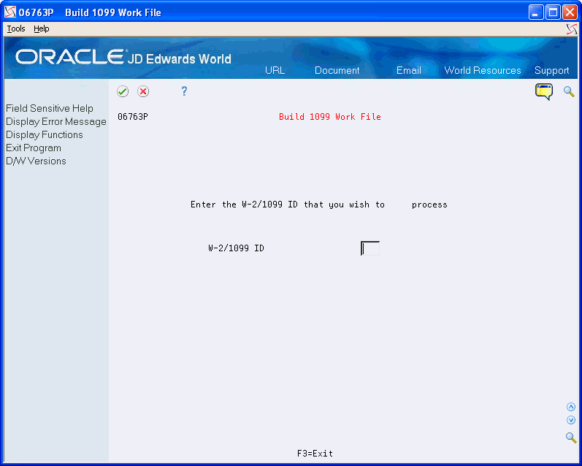The height and width of the screenshot is (466, 582).
Task: Select Display Error Message in sidebar
Action: tap(56, 122)
